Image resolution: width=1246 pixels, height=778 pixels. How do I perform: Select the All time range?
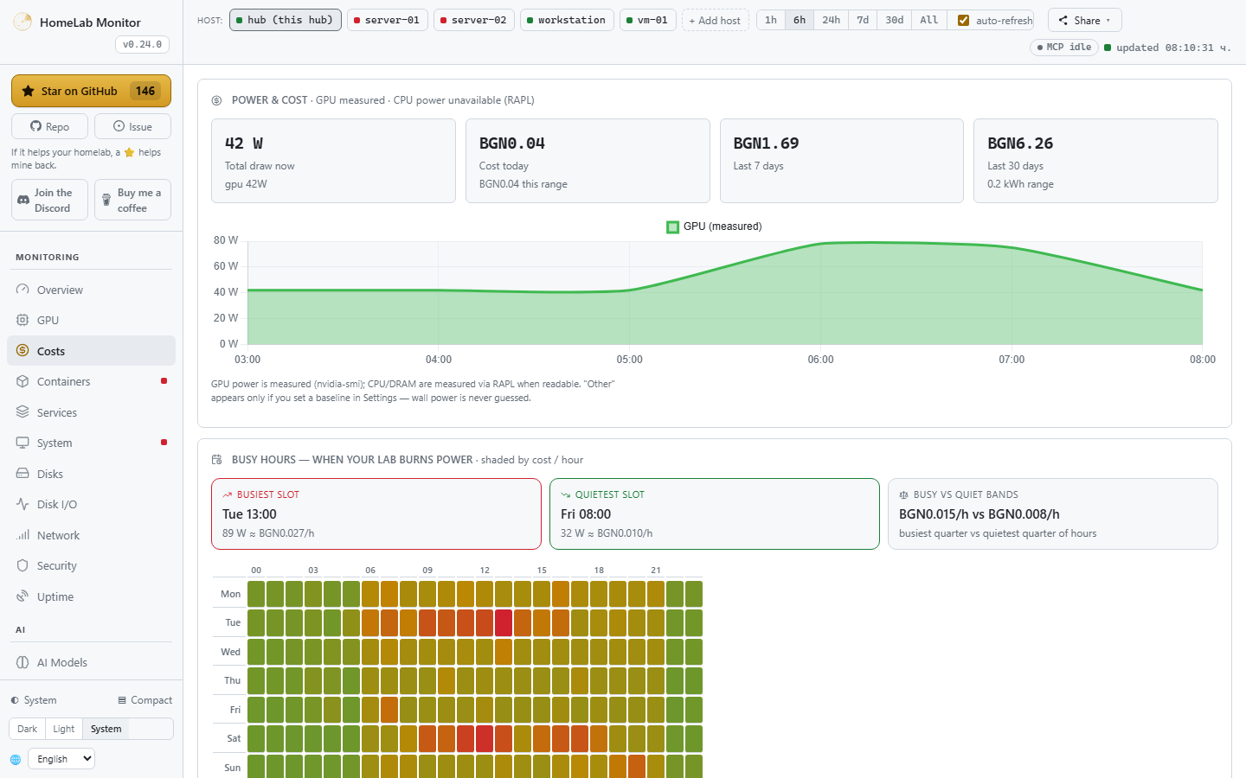click(929, 20)
